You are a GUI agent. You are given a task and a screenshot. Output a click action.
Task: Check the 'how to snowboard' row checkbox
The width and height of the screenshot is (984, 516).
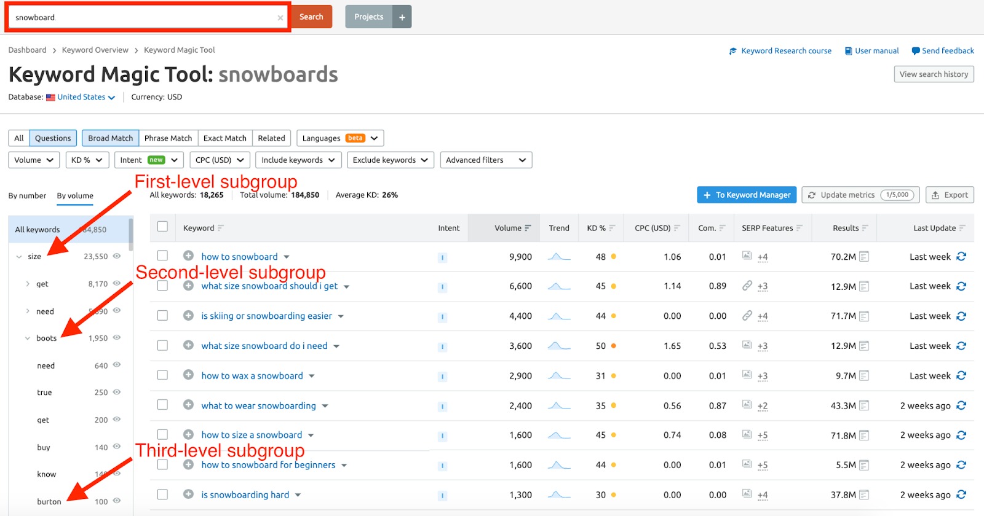point(162,256)
